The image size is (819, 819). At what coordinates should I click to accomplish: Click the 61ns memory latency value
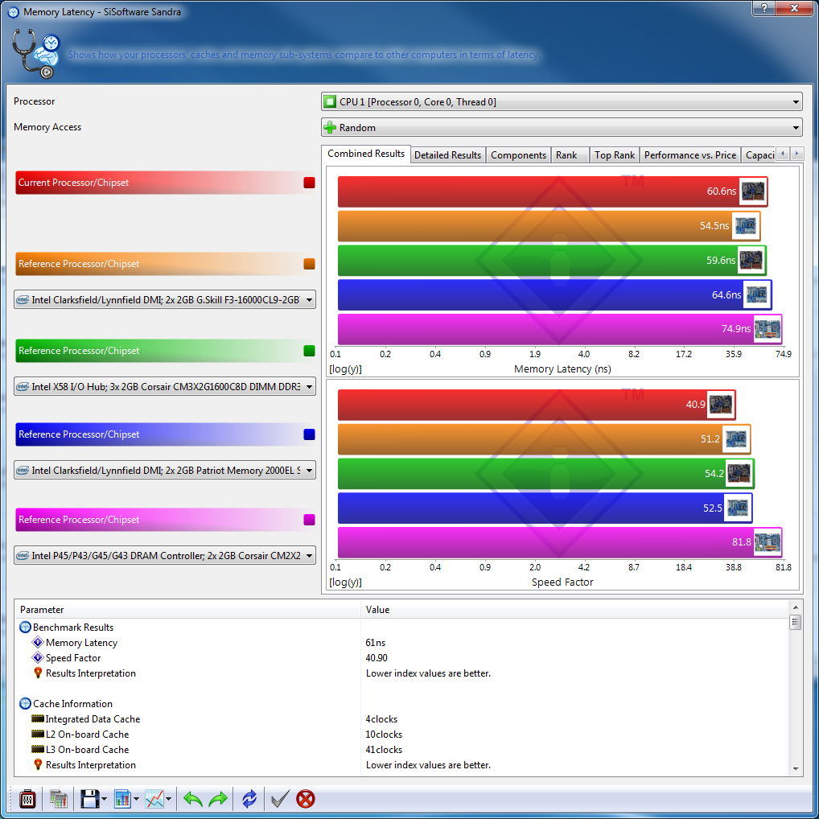(x=376, y=643)
